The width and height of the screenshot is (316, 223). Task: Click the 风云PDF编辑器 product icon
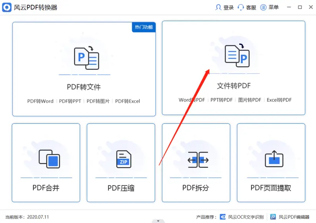[273, 217]
